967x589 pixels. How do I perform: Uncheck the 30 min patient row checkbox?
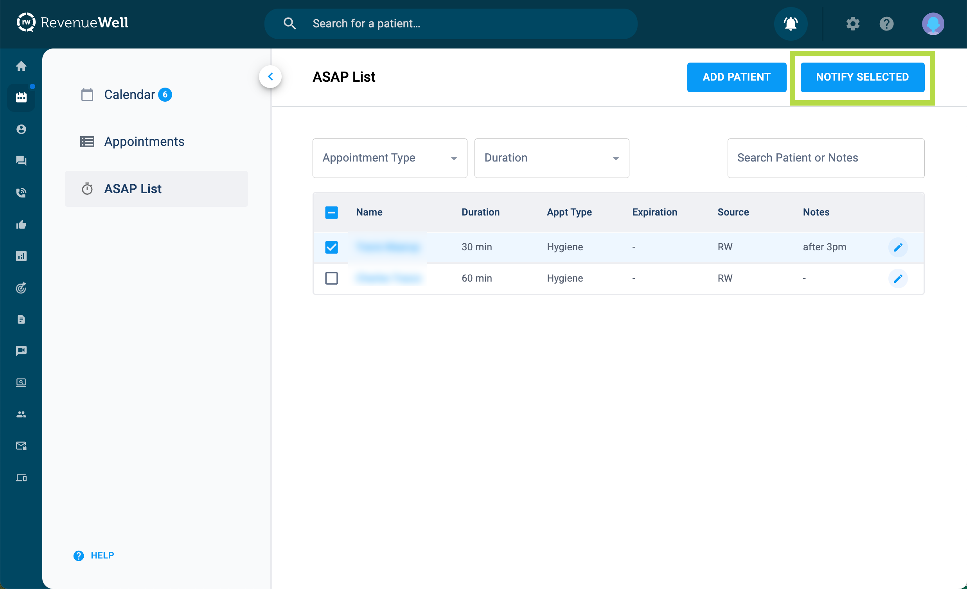(x=332, y=247)
